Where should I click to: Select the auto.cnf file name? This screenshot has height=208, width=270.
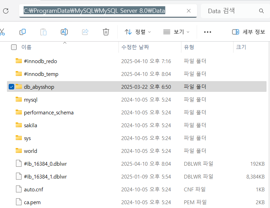pyautogui.click(x=33, y=189)
